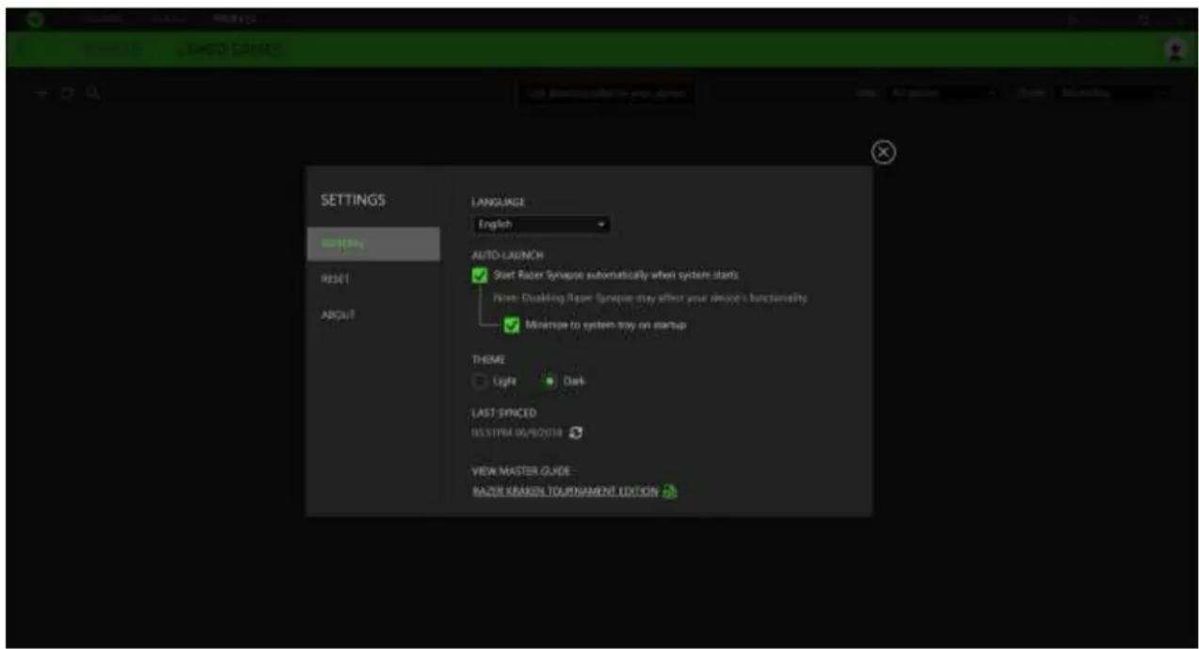Select the Profiles tab in the top bar
1199x649 pixels.
coord(232,18)
